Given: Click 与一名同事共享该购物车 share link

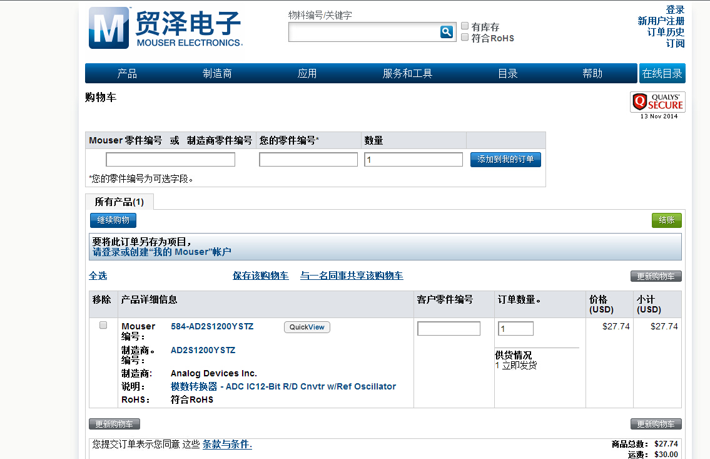Looking at the screenshot, I should pos(352,276).
